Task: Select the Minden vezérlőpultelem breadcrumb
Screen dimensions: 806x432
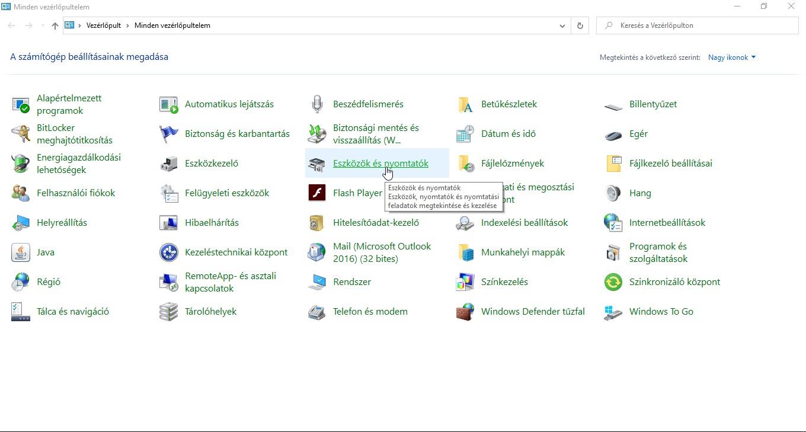Action: 172,25
